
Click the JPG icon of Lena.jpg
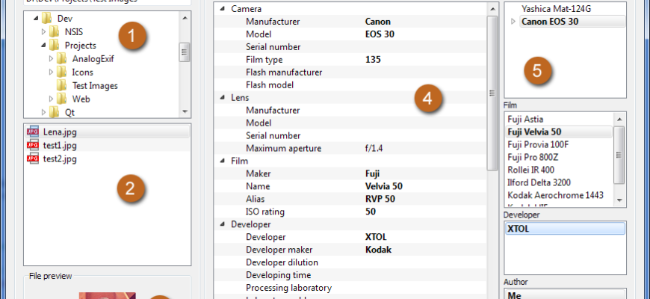32,132
